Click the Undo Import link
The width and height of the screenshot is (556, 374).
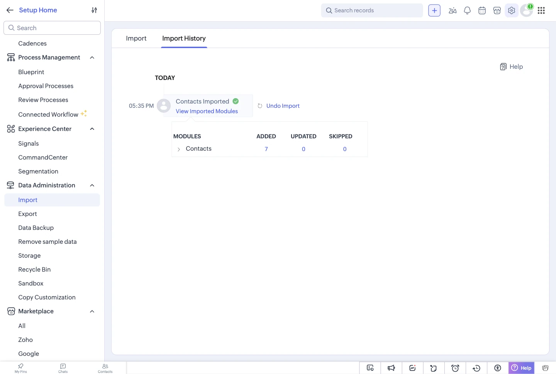(x=283, y=106)
